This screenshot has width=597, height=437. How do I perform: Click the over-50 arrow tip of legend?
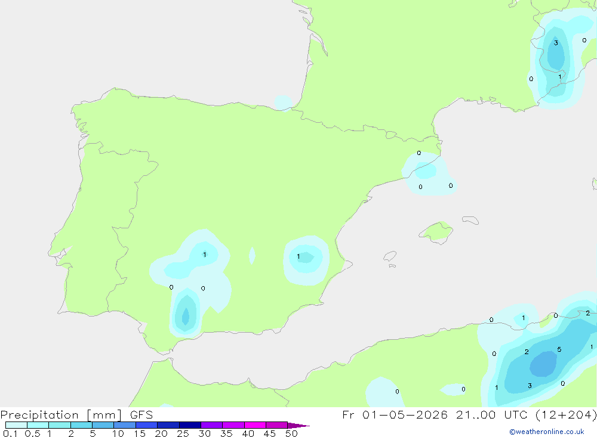(298, 425)
